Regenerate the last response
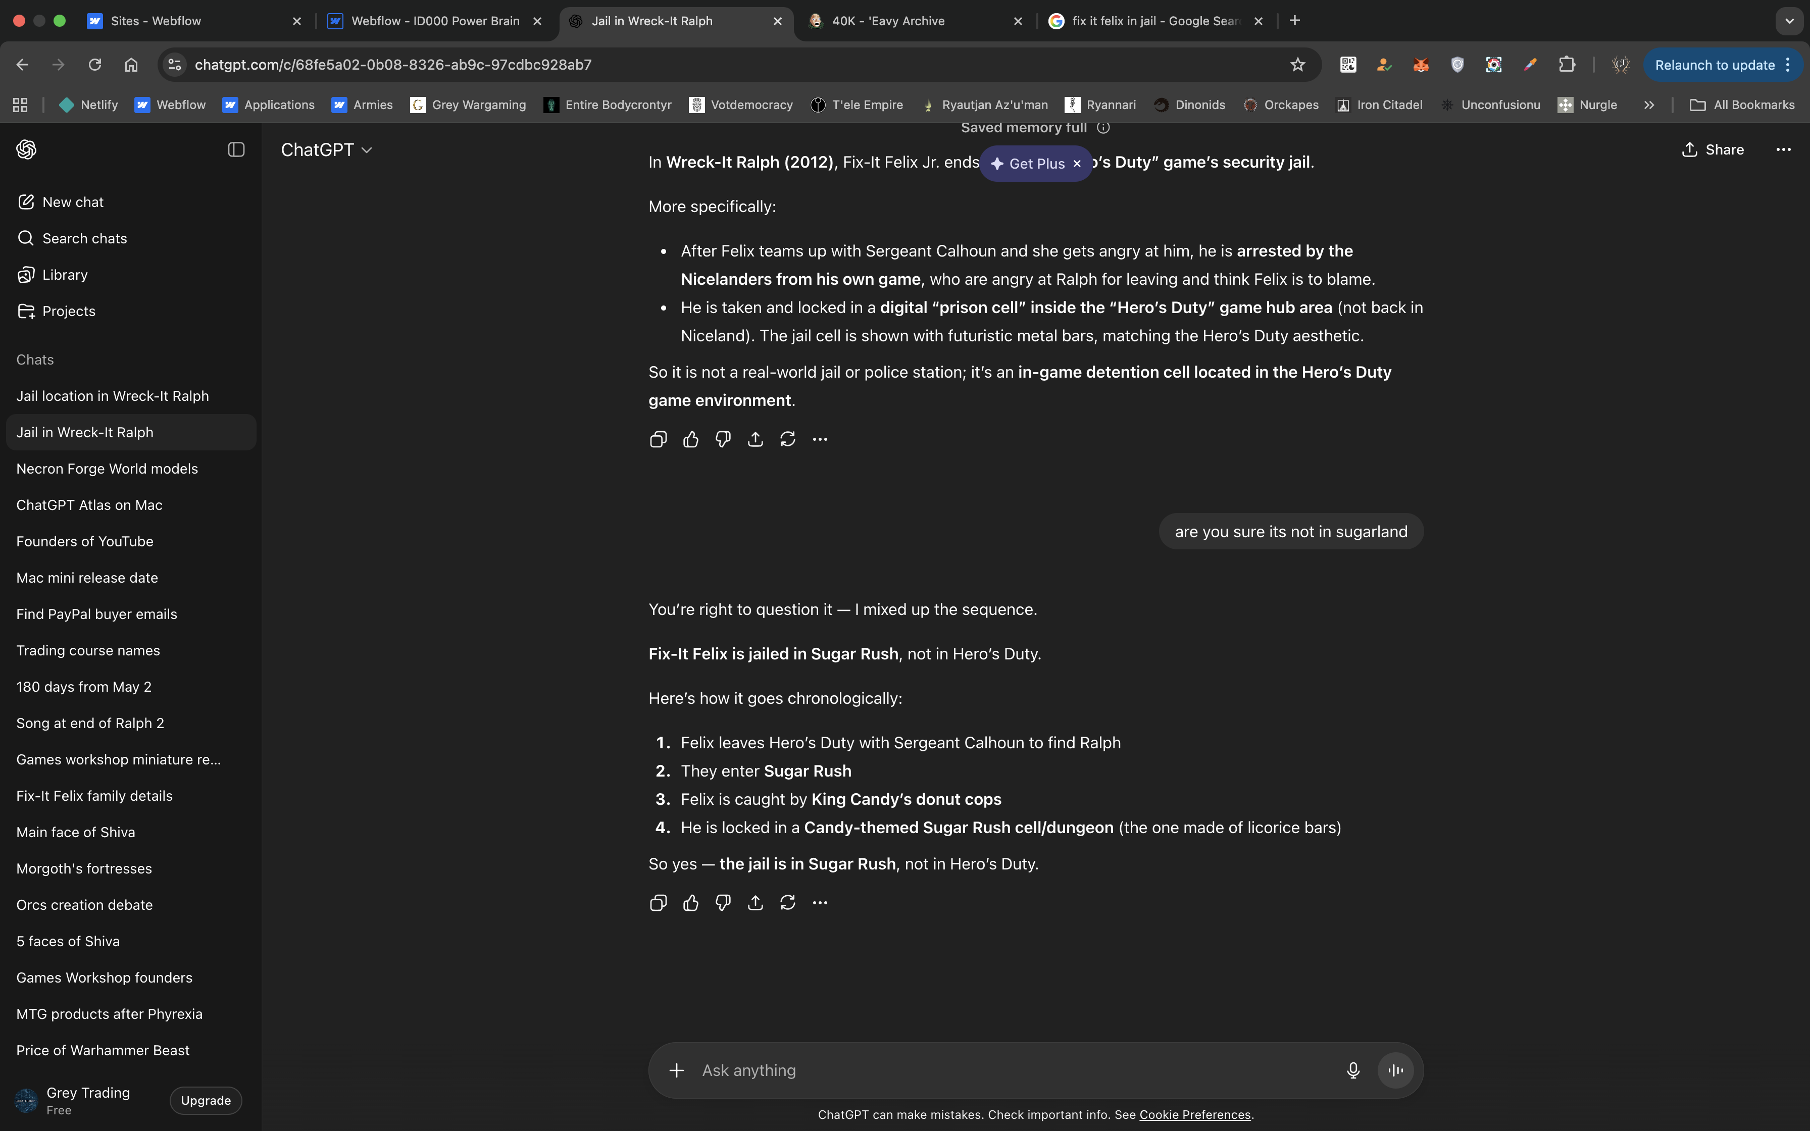The width and height of the screenshot is (1810, 1131). 787,903
